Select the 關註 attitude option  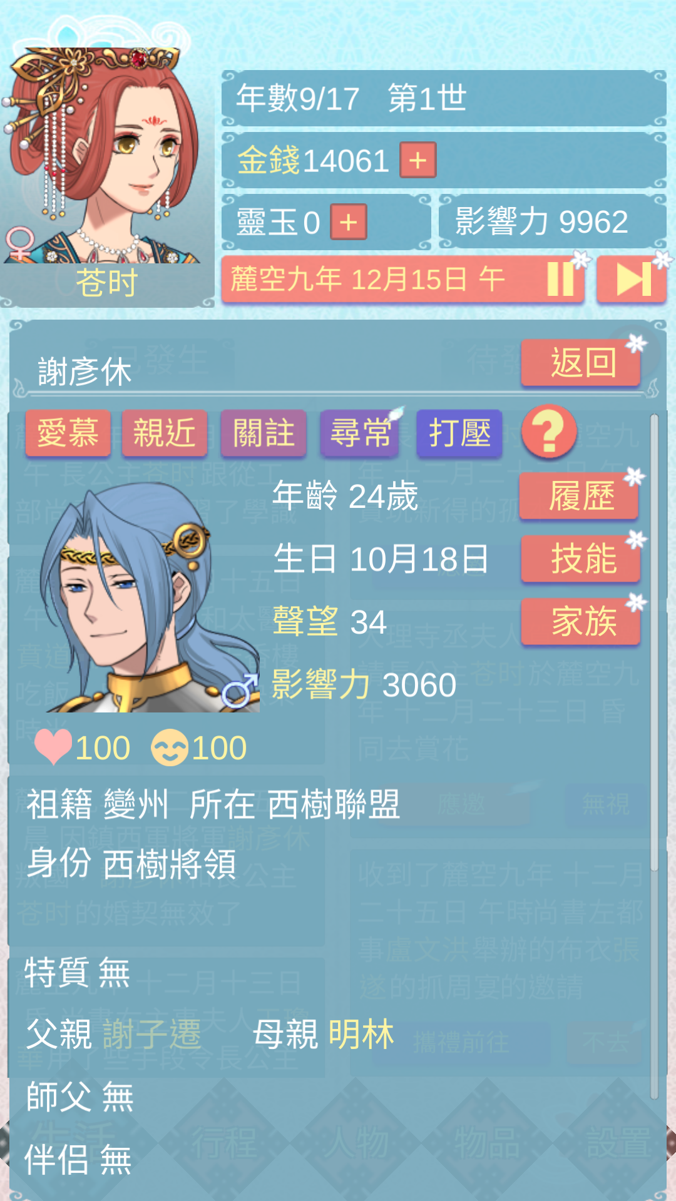pyautogui.click(x=264, y=433)
